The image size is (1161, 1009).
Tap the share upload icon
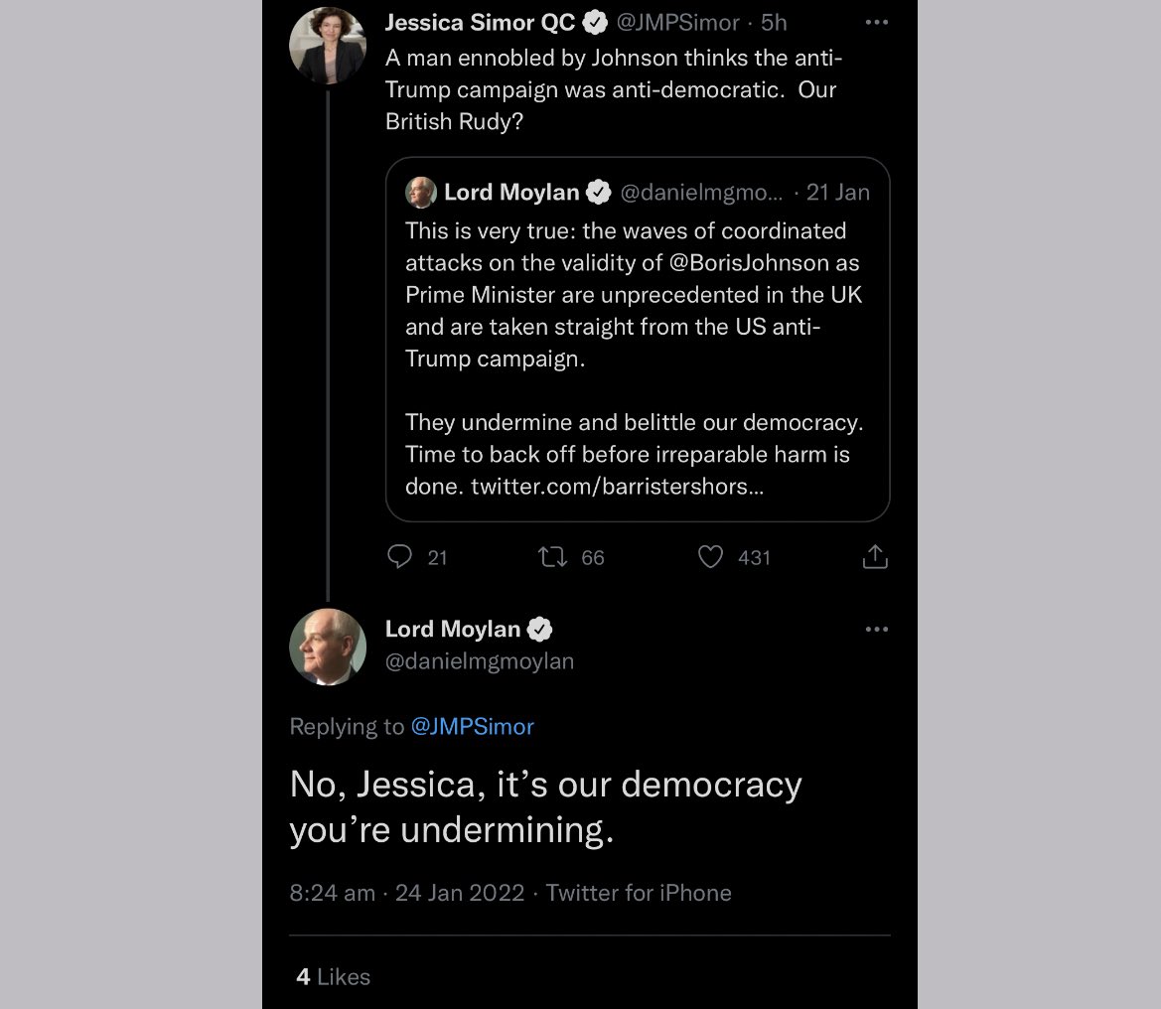874,557
